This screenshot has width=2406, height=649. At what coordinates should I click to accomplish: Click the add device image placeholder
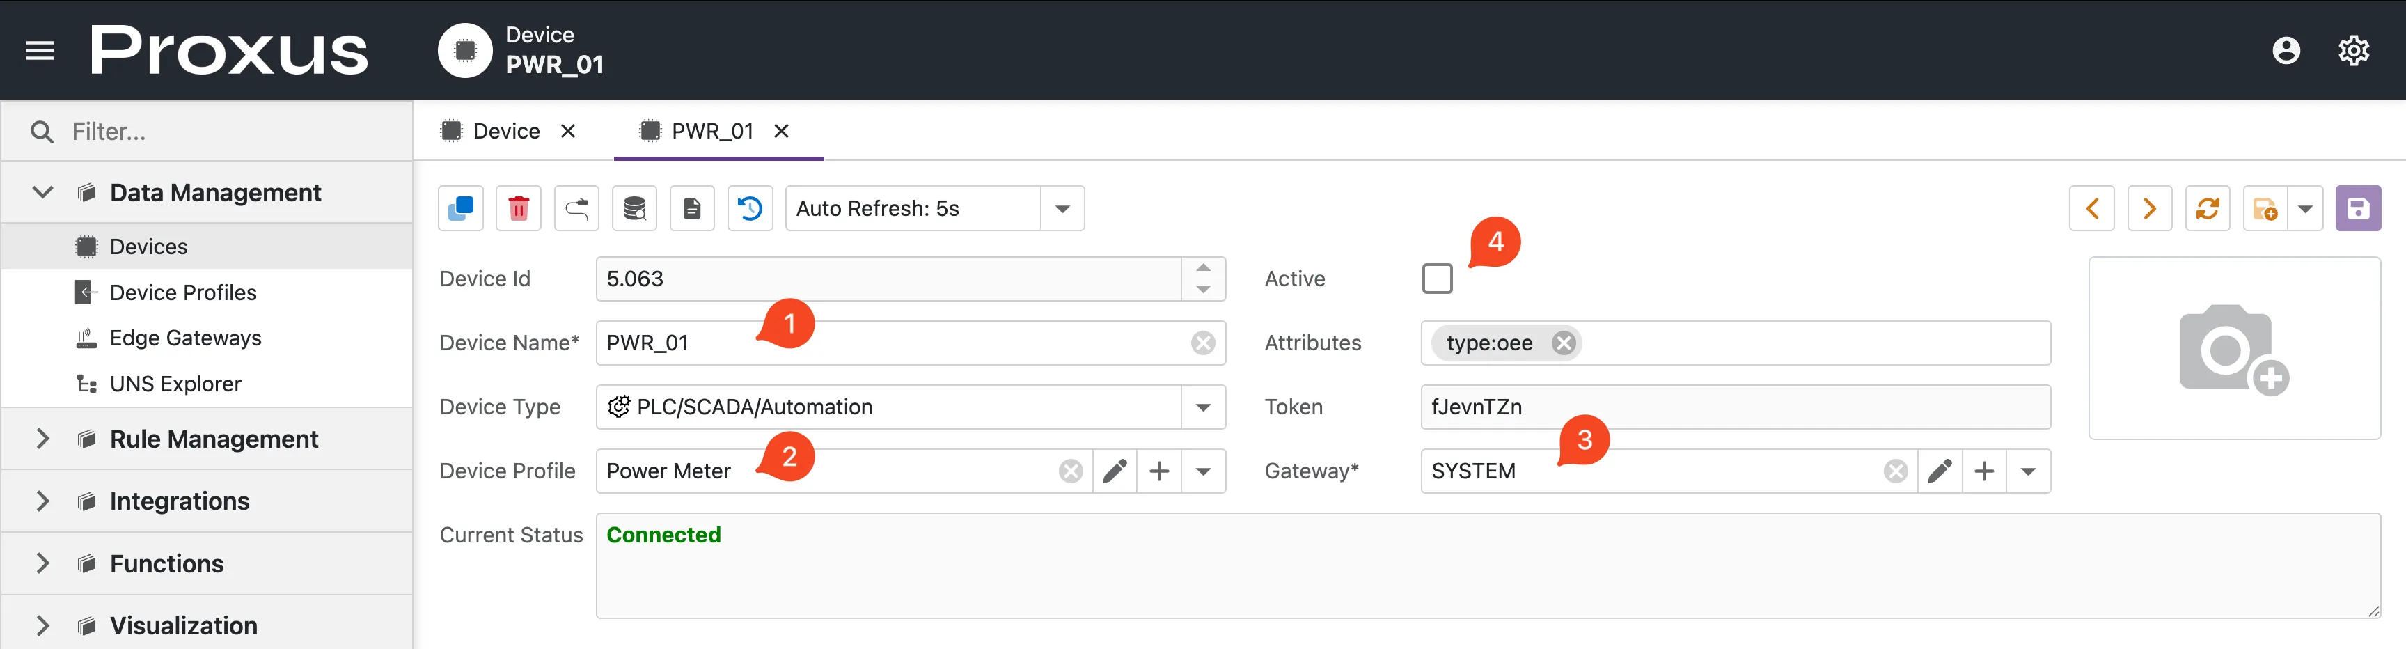point(2233,348)
